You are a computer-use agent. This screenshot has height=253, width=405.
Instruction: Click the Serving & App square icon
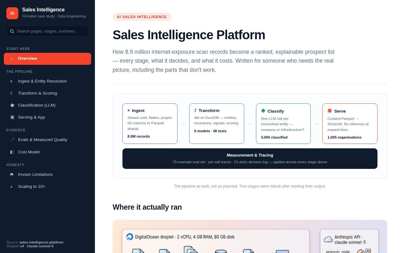[x=12, y=117]
